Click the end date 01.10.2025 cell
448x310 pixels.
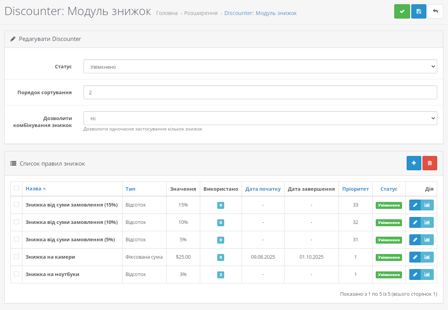click(312, 257)
